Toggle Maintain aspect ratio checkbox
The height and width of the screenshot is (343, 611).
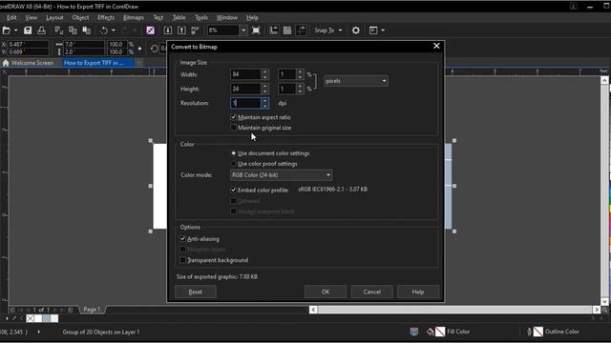(233, 117)
